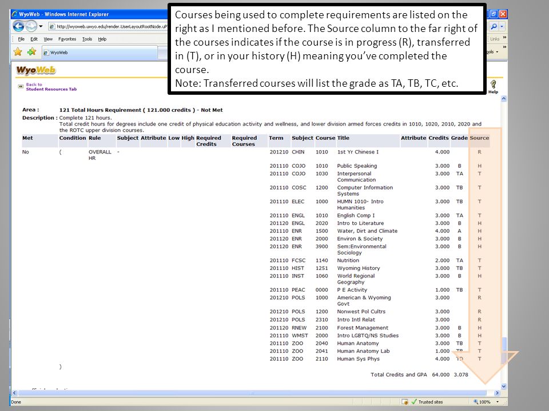Click the "Intro to Literature" course title
This screenshot has width=549, height=411.
pyautogui.click(x=360, y=223)
